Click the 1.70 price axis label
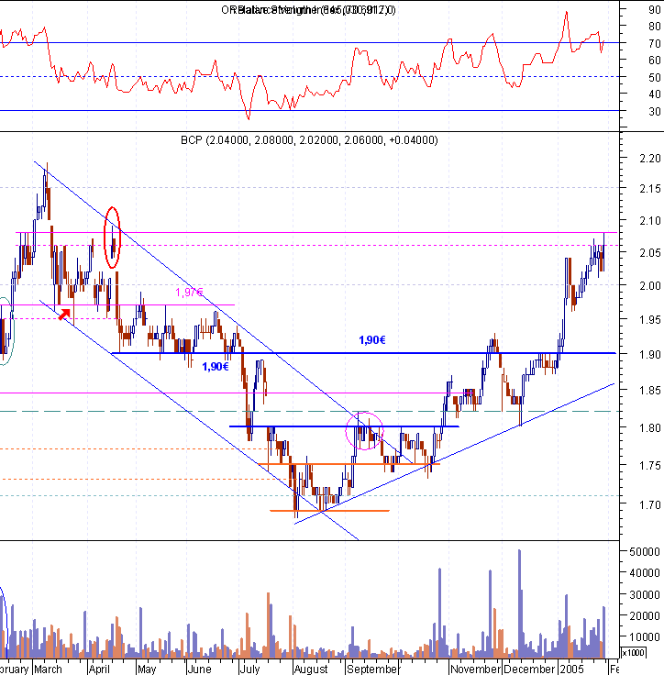The width and height of the screenshot is (664, 675). tap(650, 504)
